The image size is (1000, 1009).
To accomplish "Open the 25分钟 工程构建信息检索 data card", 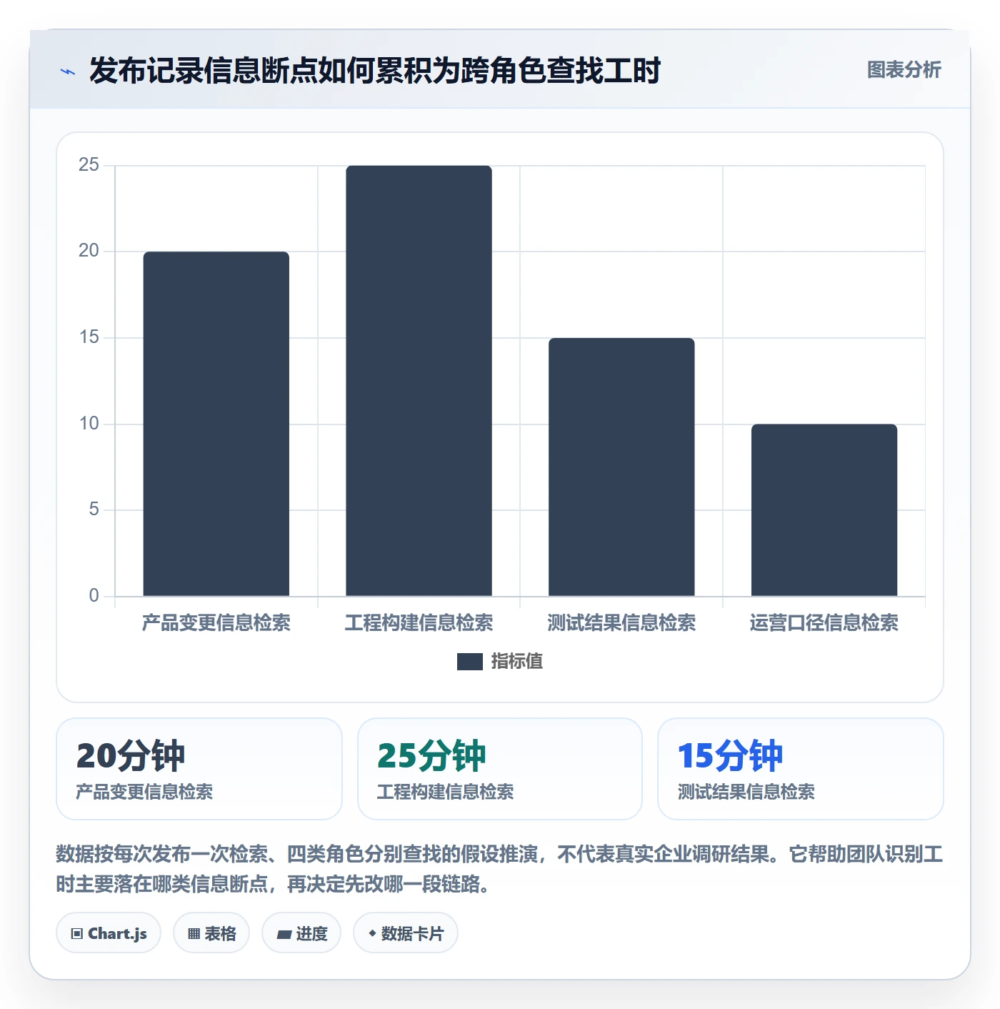I will [x=500, y=769].
